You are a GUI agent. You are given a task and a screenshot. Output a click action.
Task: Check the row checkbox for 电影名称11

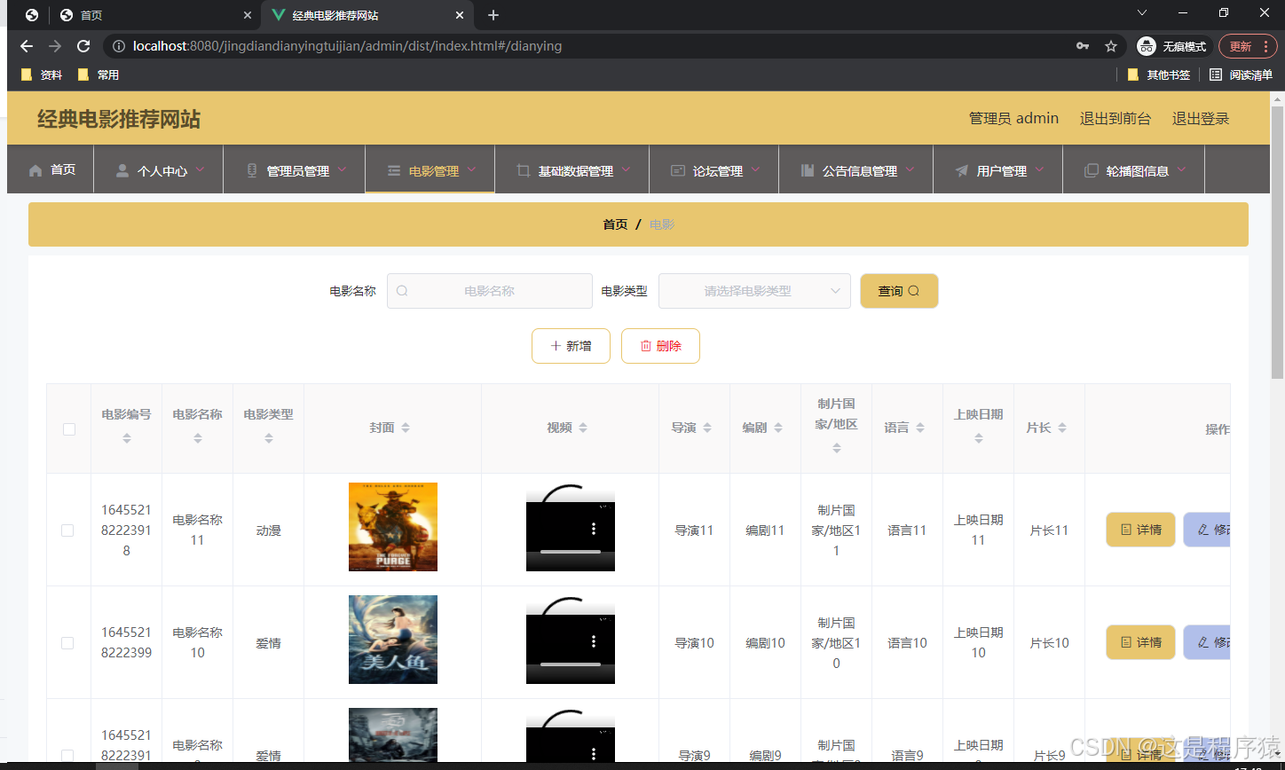tap(67, 530)
